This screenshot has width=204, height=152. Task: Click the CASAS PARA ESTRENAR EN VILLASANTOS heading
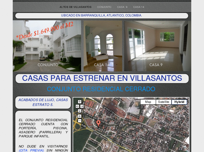[x=102, y=78]
